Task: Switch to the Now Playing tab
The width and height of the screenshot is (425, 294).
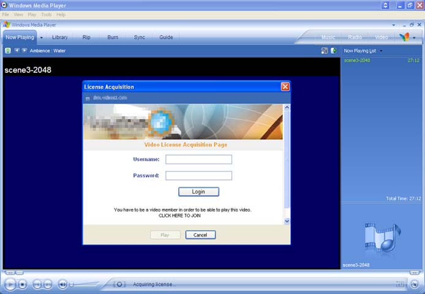Action: point(20,37)
